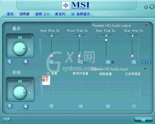Open the 音效 tab
Screen dimensions: 155x124
(x=10, y=14)
